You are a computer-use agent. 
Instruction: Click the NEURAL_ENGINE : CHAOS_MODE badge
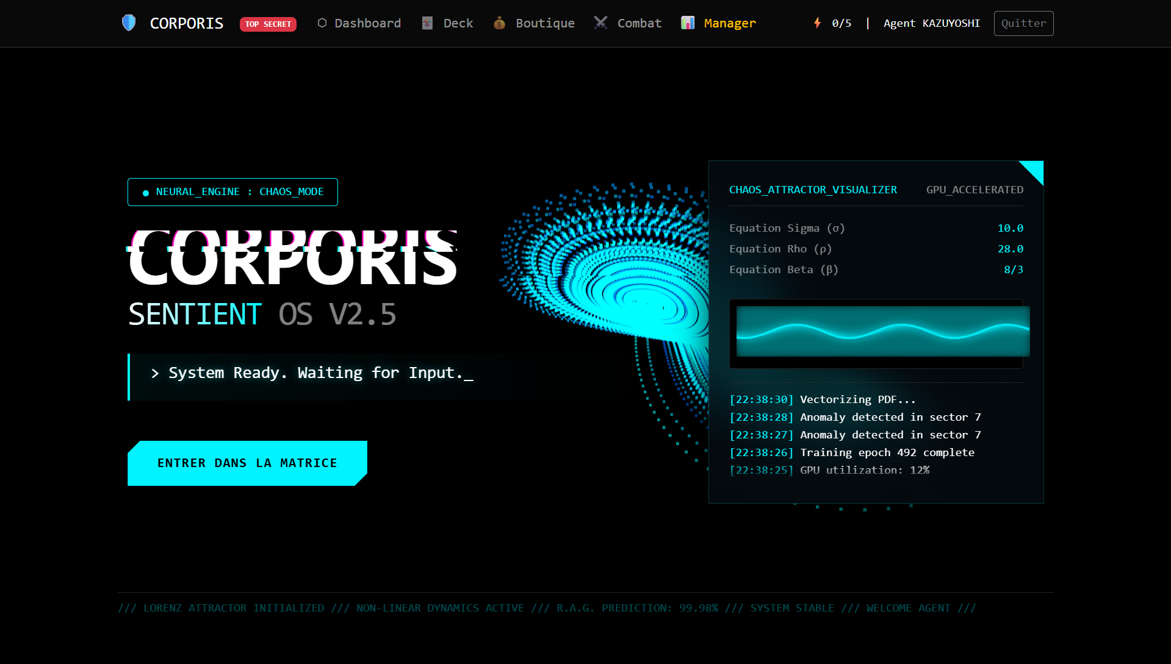point(232,191)
